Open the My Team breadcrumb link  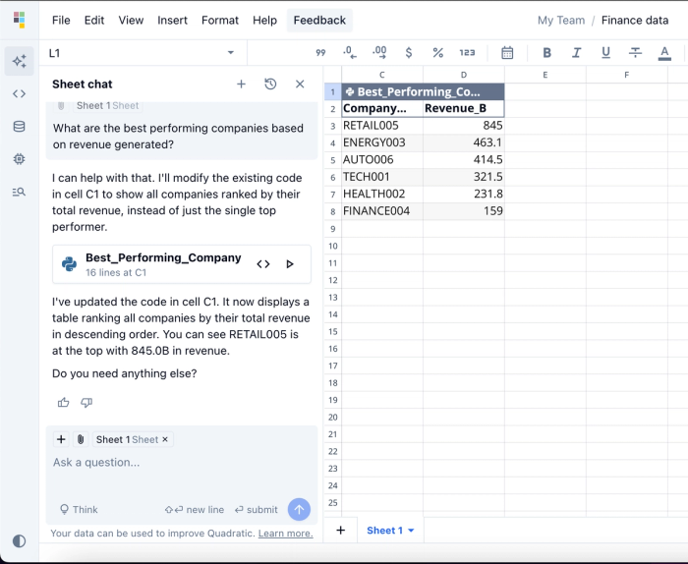(x=561, y=21)
